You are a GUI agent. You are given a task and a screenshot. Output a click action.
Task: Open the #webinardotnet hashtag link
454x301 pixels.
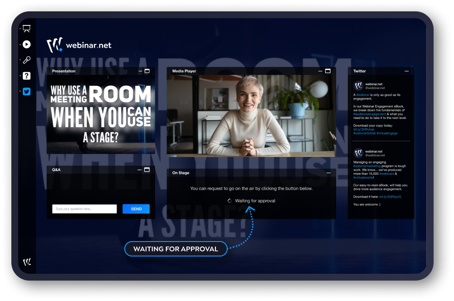point(364,133)
